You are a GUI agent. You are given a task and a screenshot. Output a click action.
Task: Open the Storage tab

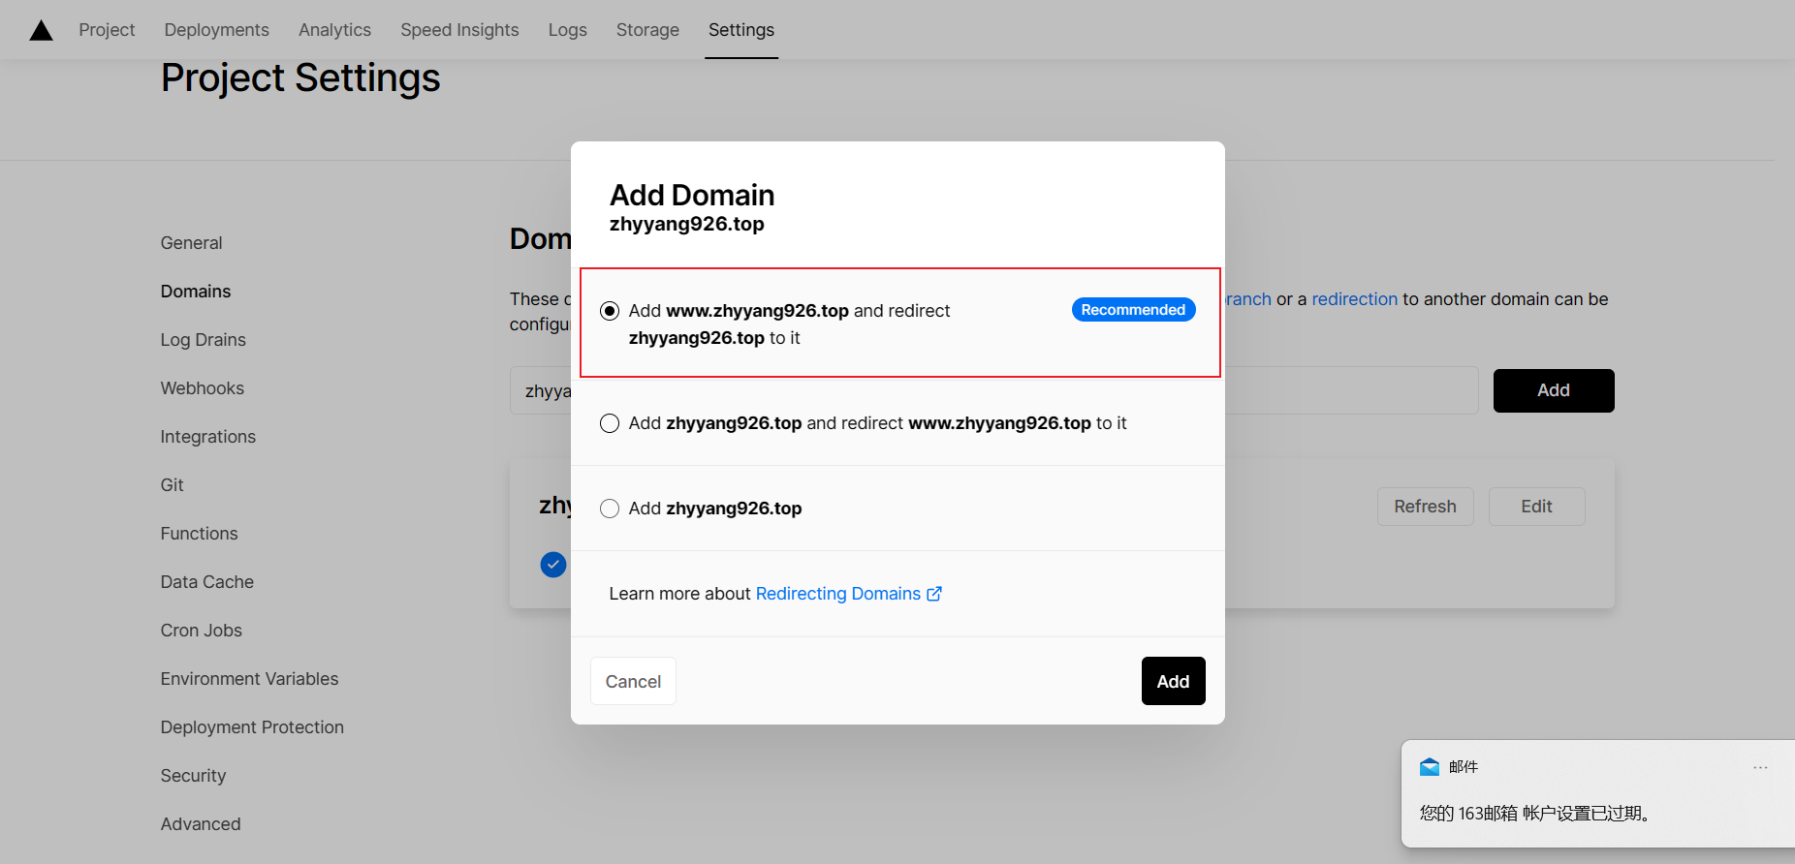647,30
